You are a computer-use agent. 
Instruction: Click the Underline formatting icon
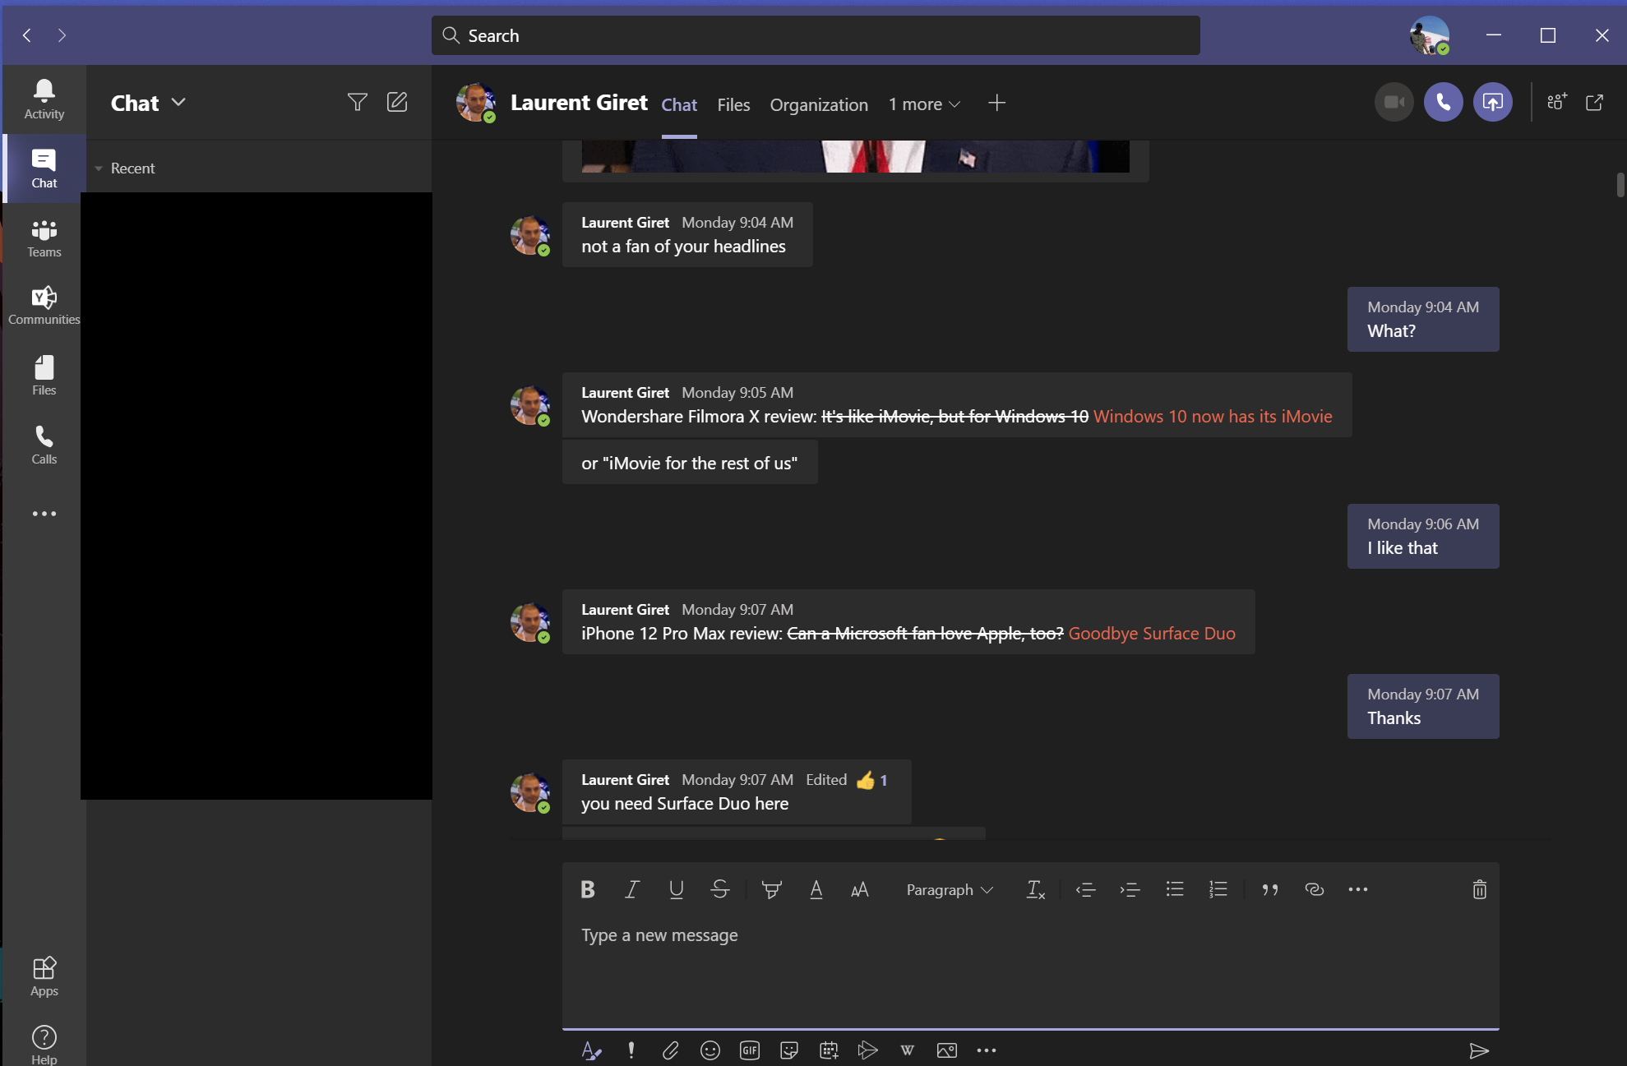pyautogui.click(x=675, y=888)
